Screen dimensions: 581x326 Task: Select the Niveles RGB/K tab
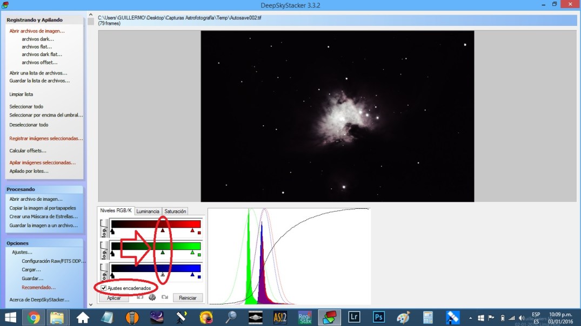116,211
